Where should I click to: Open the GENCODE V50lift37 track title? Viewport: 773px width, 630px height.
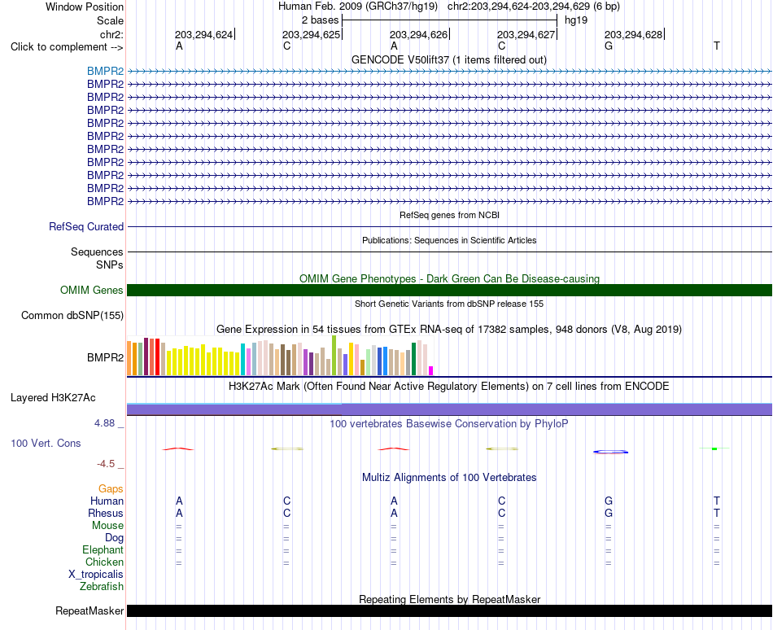pos(448,59)
